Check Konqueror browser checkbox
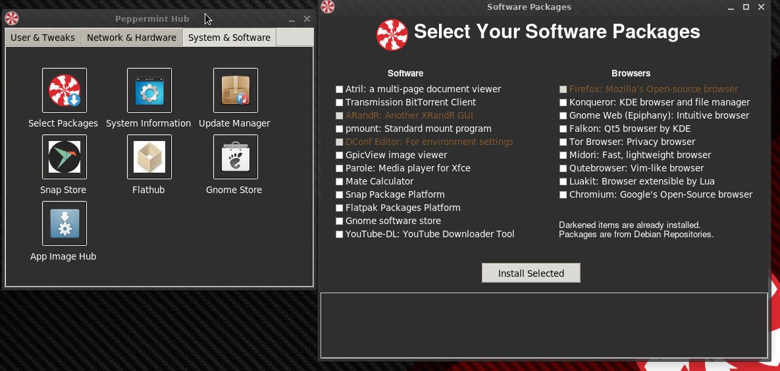The width and height of the screenshot is (780, 371). (563, 103)
